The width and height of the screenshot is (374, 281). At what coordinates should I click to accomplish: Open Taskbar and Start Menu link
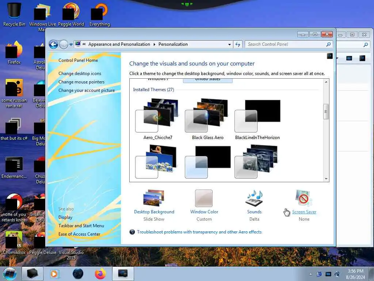[81, 225]
